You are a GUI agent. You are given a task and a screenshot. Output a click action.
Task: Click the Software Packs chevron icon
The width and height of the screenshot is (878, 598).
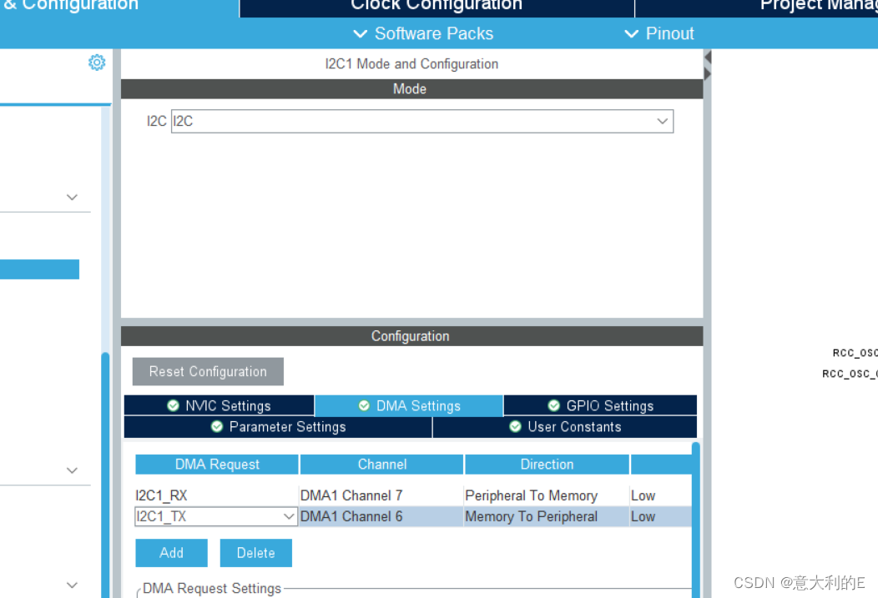click(x=360, y=34)
